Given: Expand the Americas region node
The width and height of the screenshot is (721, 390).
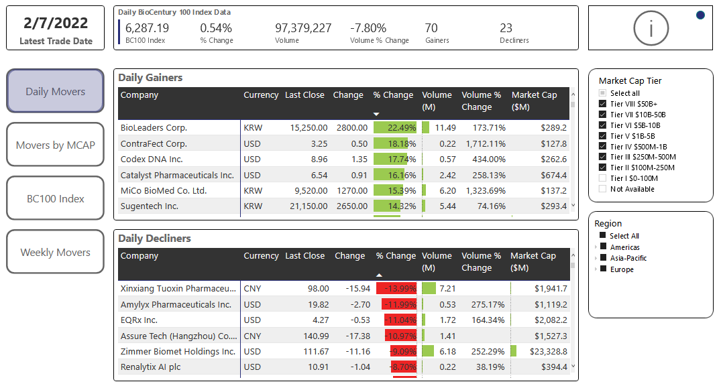Looking at the screenshot, I should (x=596, y=247).
